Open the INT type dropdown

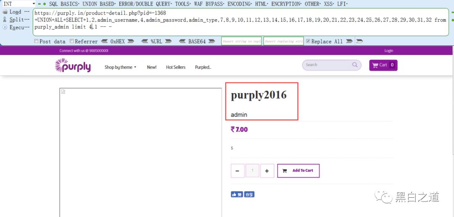(x=18, y=4)
